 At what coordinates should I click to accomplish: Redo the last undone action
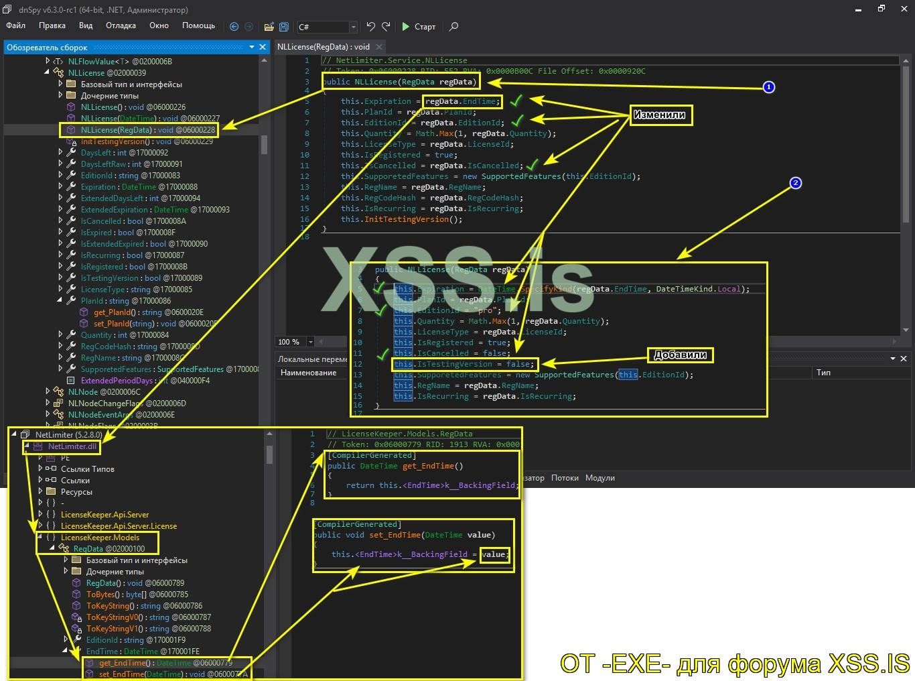pos(386,27)
